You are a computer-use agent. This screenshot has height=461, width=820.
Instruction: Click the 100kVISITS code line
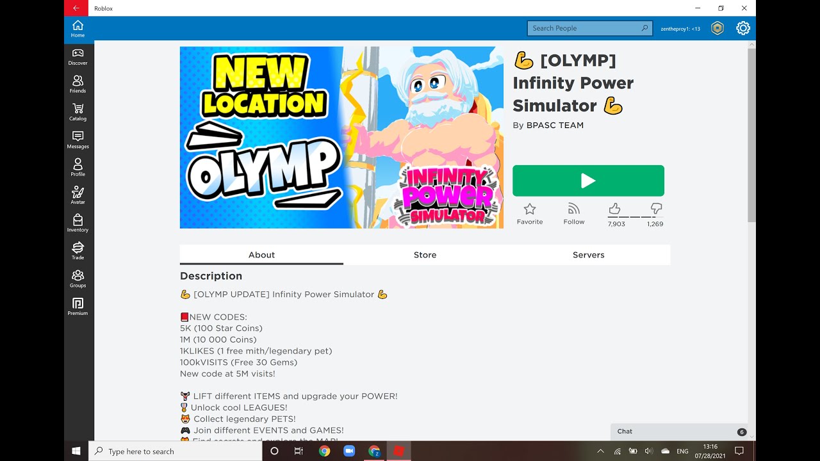(x=238, y=362)
